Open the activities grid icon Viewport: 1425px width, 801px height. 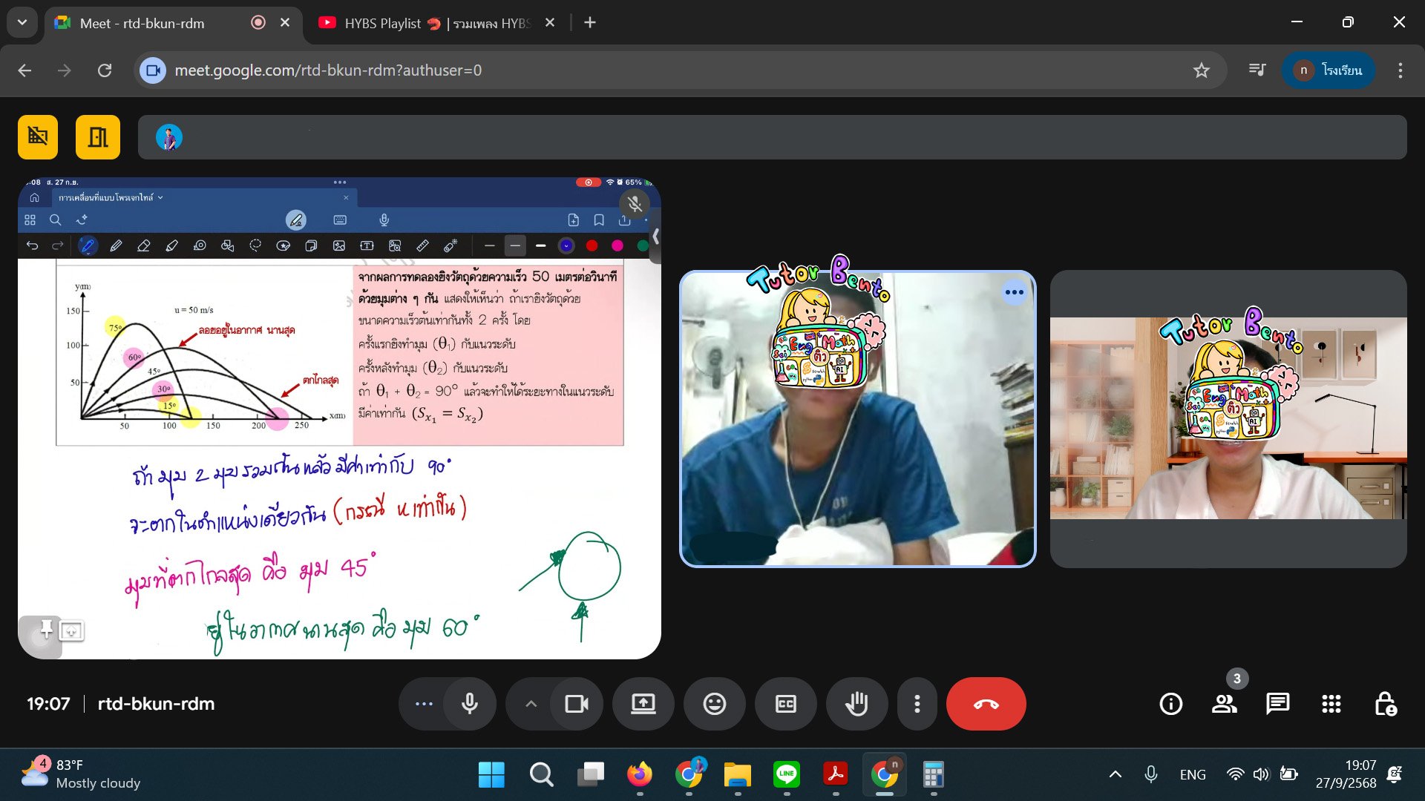click(1331, 704)
